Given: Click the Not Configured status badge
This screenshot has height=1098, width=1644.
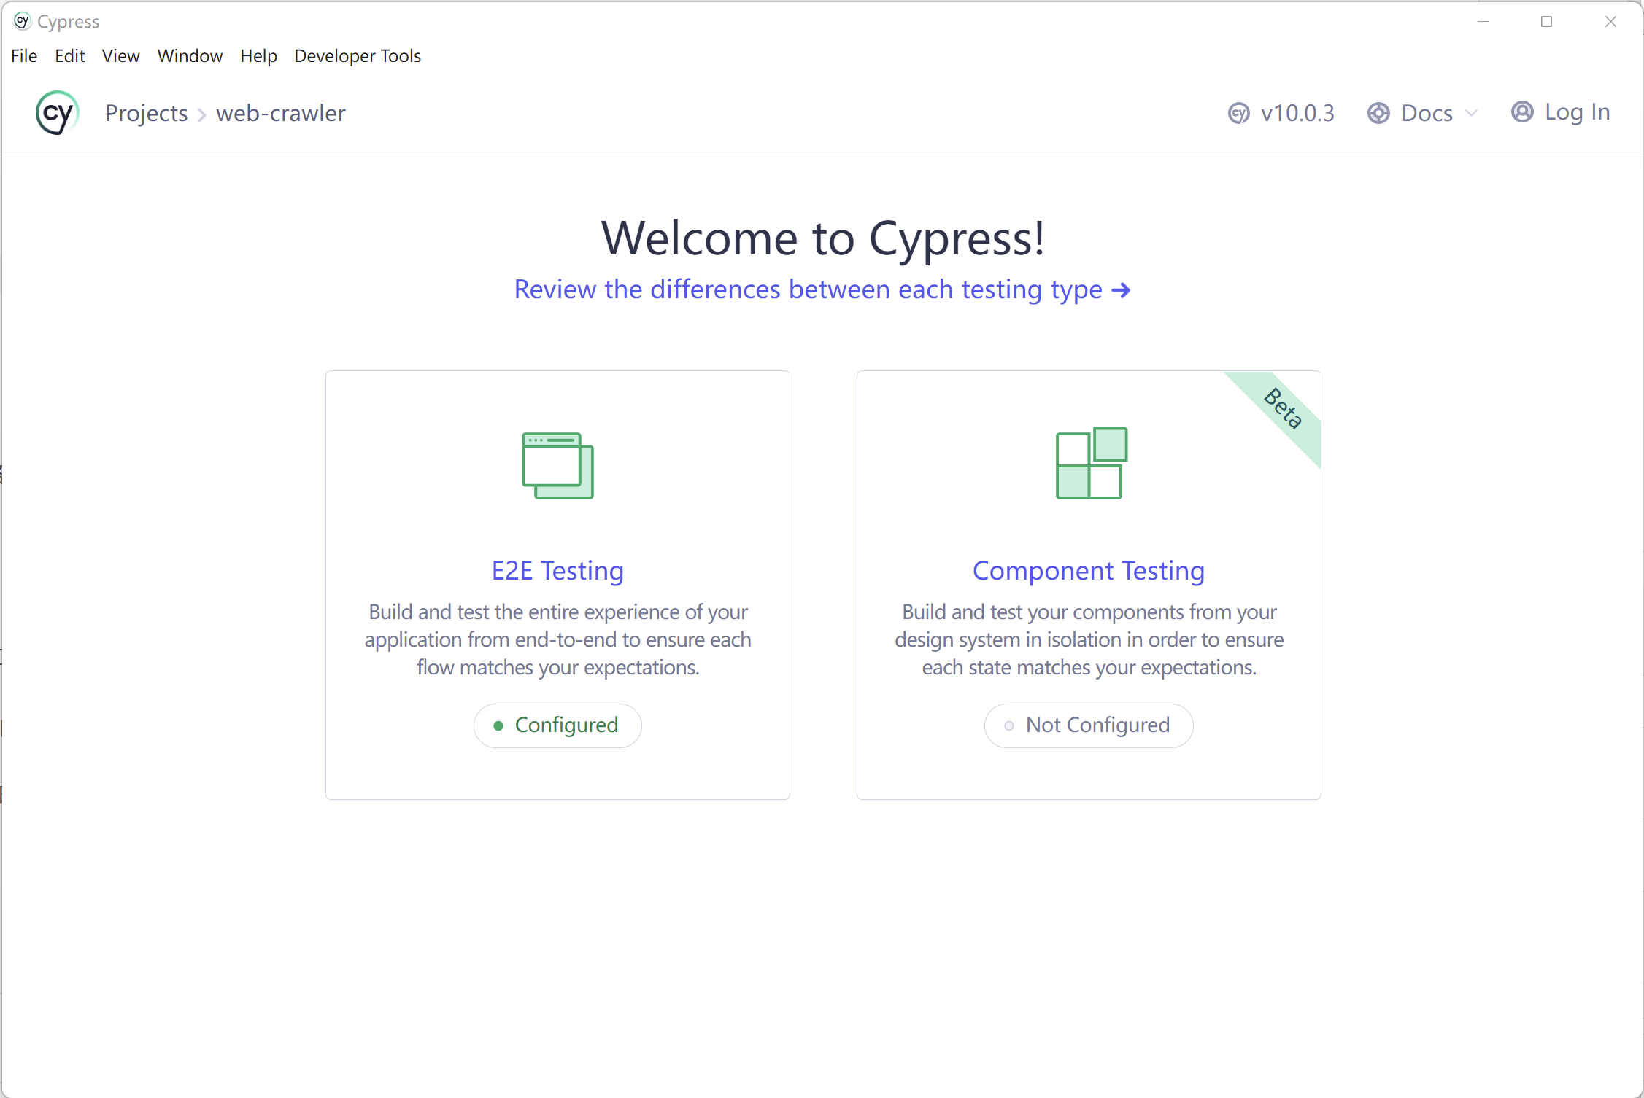Looking at the screenshot, I should tap(1089, 725).
